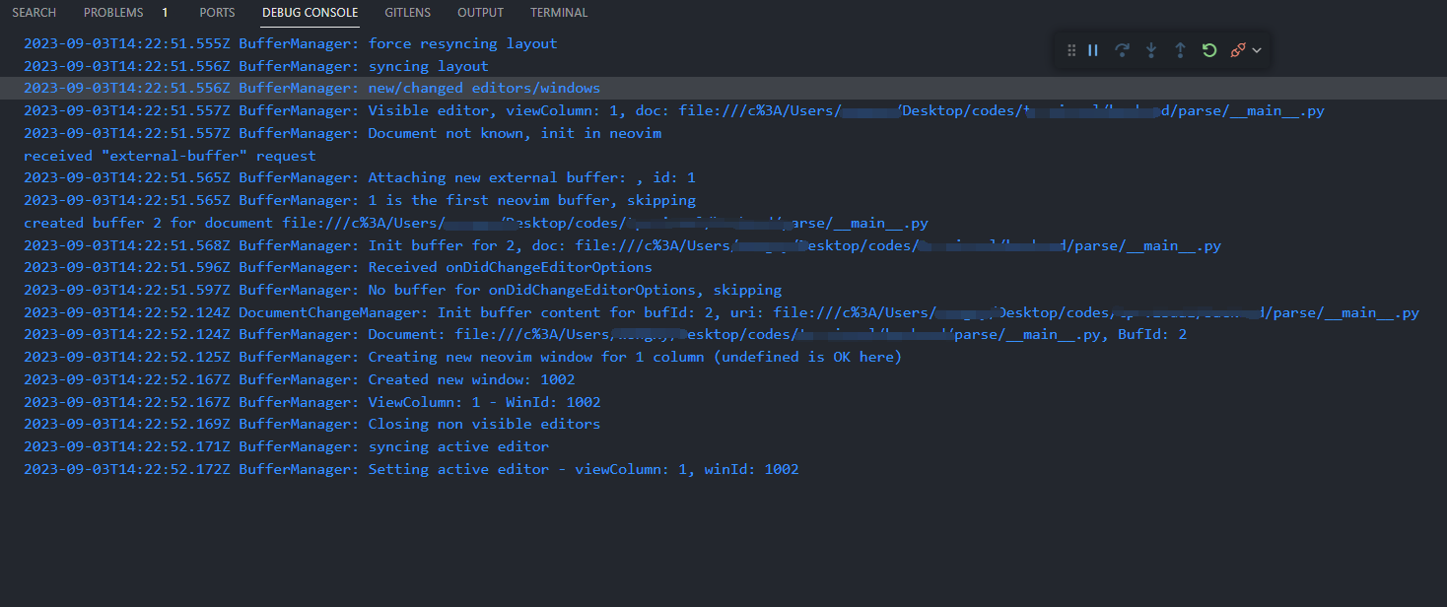Grab the debug toolbar drag handle
Screen dimensions: 1447x607
click(1071, 50)
